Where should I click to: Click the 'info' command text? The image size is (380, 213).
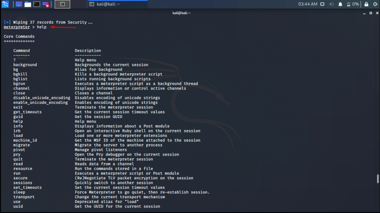tap(18, 126)
